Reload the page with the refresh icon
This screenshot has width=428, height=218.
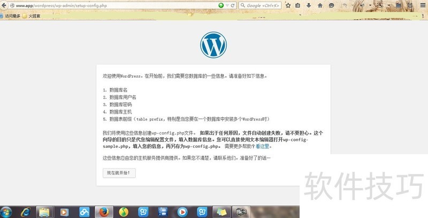[x=233, y=5]
